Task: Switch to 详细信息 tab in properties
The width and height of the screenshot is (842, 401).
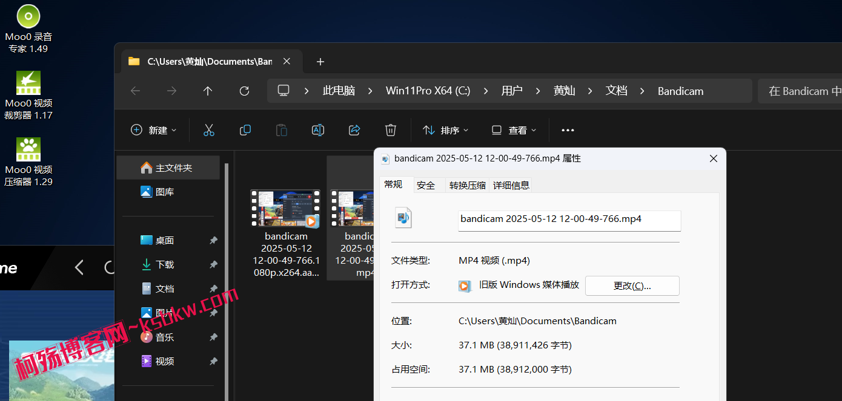Action: click(511, 185)
